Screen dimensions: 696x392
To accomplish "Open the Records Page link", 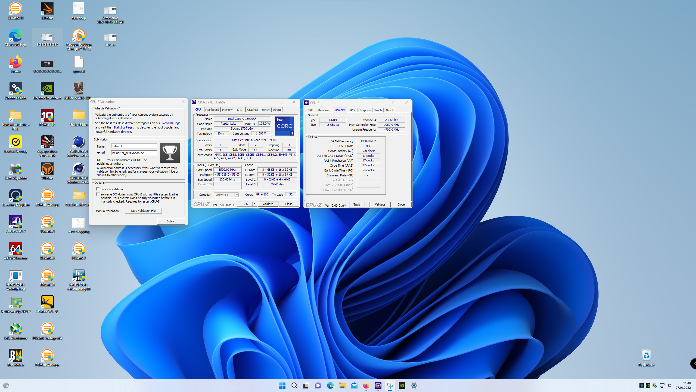I will coord(171,123).
